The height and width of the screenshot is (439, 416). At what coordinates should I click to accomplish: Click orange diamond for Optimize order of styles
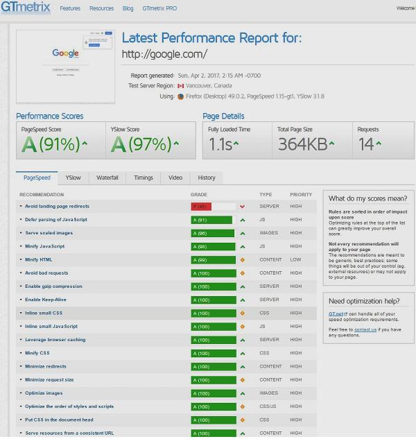[x=243, y=407]
